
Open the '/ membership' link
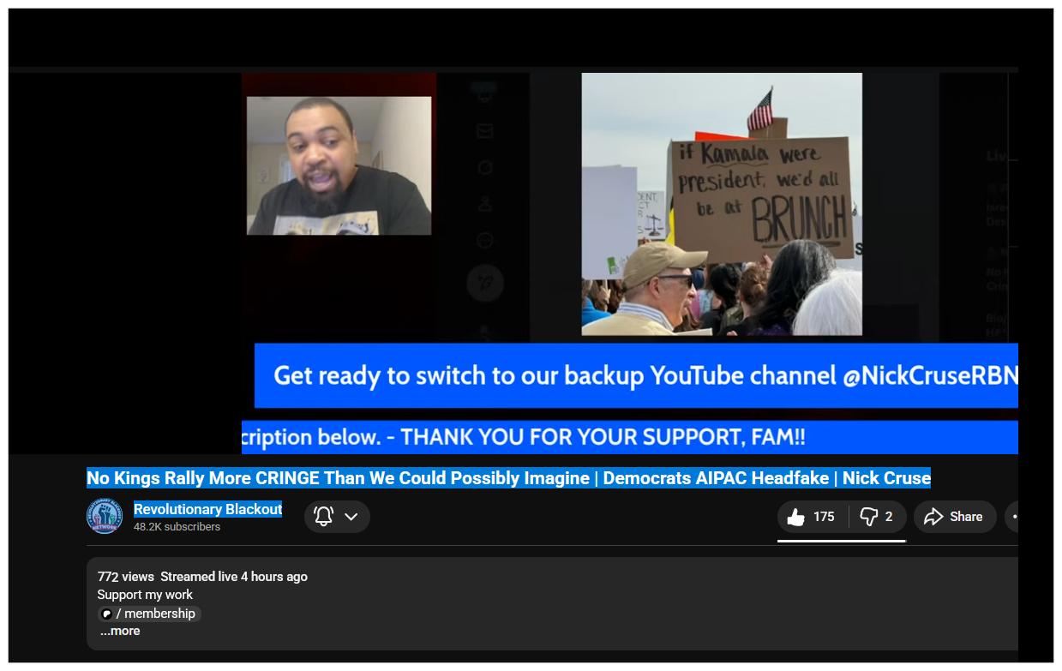pyautogui.click(x=155, y=614)
